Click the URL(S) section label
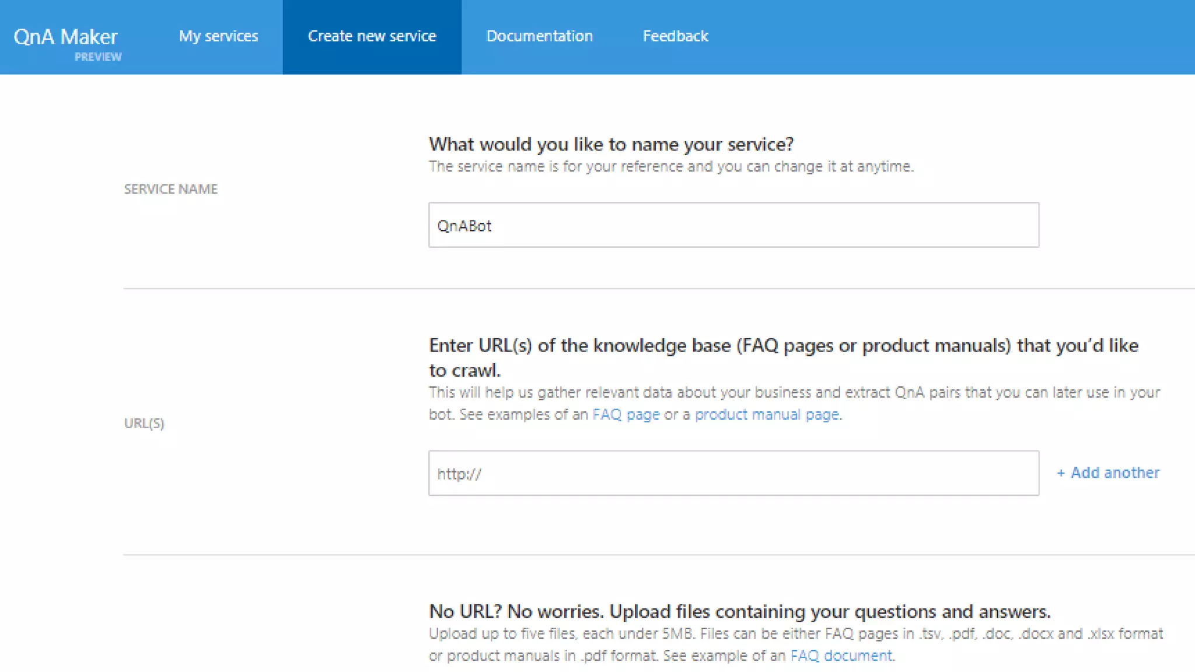This screenshot has width=1195, height=672. pos(144,423)
